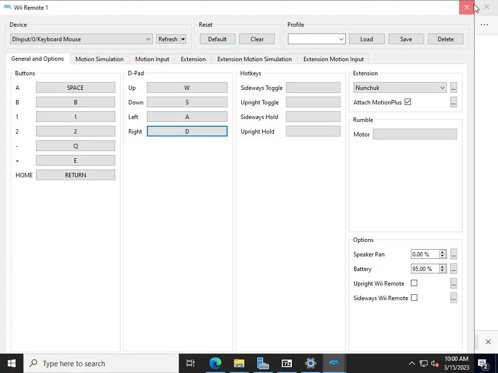Increase the Speaker Pan value
498x373 pixels.
[442, 252]
